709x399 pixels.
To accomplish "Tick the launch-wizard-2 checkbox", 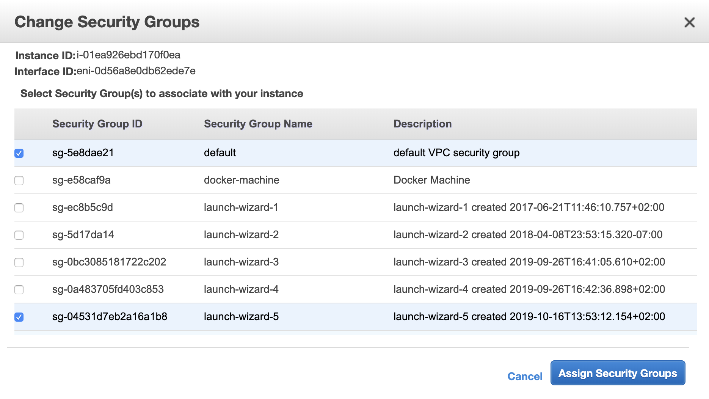I will (x=19, y=235).
